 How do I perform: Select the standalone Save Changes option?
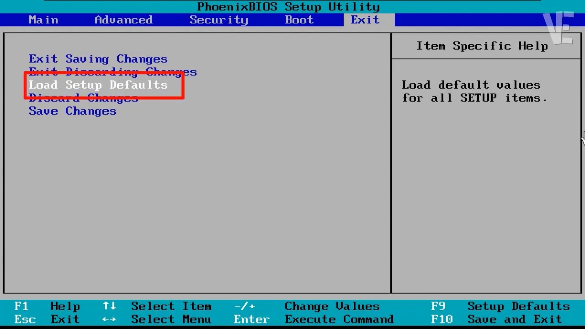tap(73, 111)
